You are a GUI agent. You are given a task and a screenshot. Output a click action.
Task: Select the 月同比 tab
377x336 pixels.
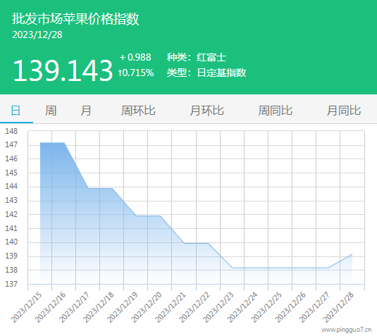coord(344,111)
